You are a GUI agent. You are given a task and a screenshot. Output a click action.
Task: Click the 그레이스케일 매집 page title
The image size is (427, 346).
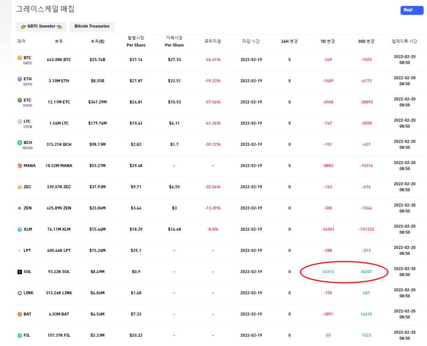[45, 9]
